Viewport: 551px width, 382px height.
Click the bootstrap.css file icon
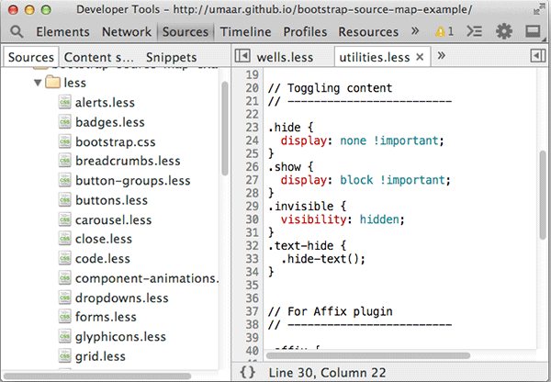tap(64, 141)
